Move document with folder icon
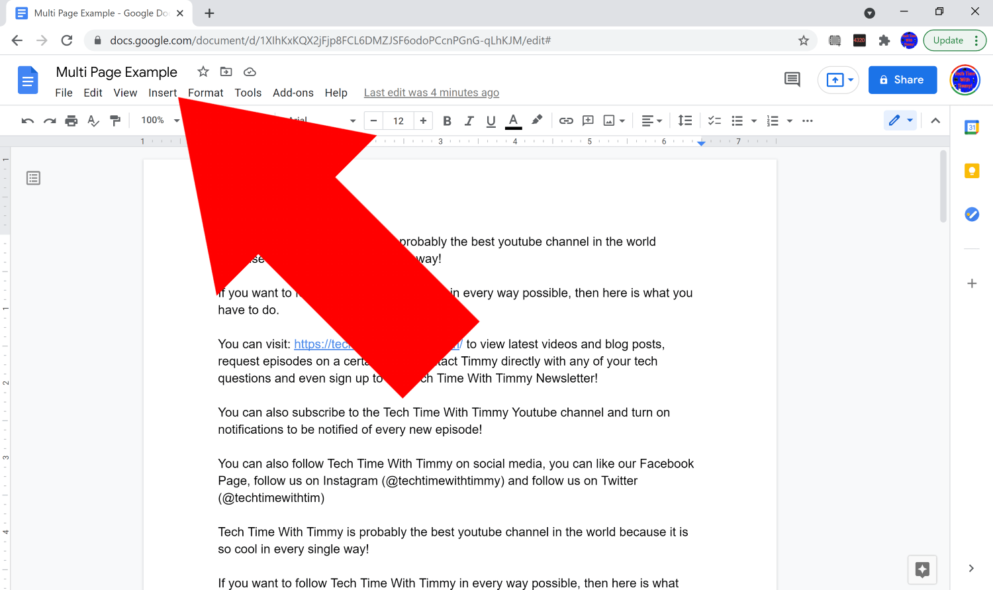Screen dimensions: 993x590 (226, 72)
